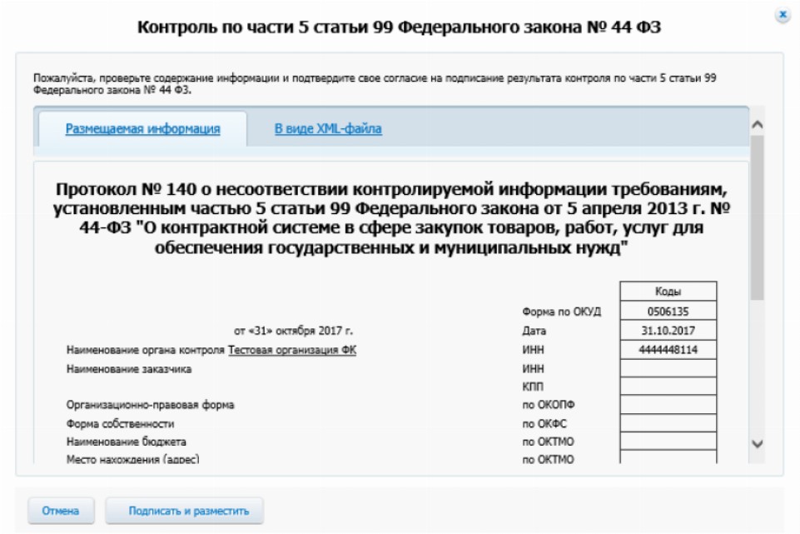Click the dialog title Контроль по части 5
Image resolution: width=800 pixels, height=534 pixels.
coord(399,28)
